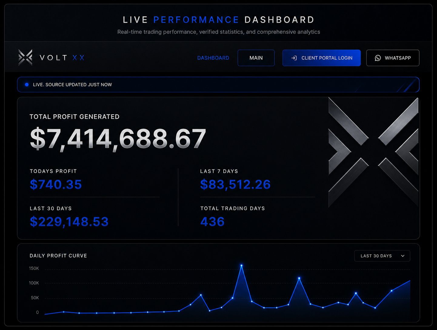The height and width of the screenshot is (330, 437).
Task: Go to the Main page button
Action: (256, 58)
